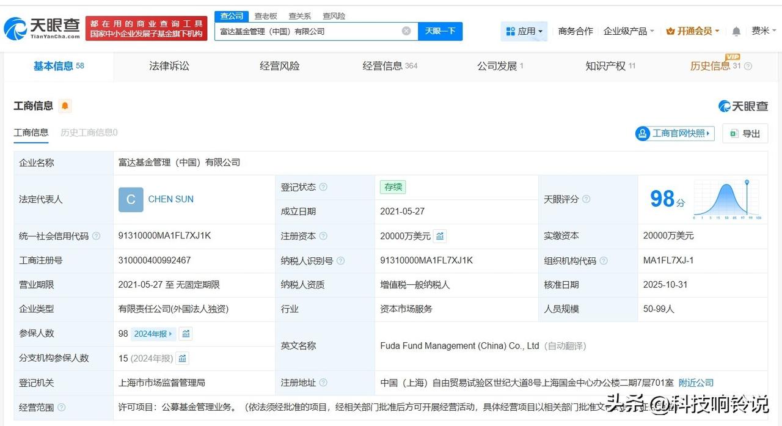Click the 天眼一下 search button

point(440,31)
